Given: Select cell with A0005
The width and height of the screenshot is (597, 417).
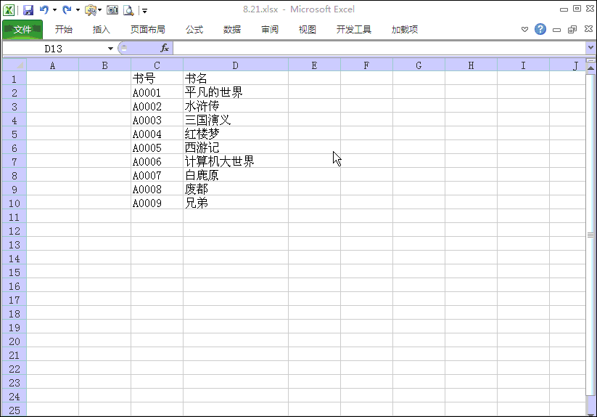Looking at the screenshot, I should pyautogui.click(x=157, y=148).
